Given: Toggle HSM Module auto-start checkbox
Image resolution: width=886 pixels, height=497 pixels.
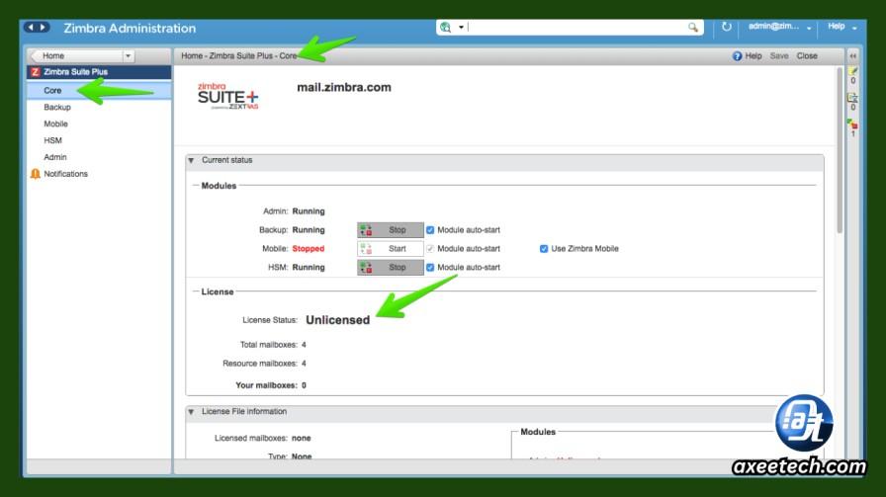Looking at the screenshot, I should (430, 267).
